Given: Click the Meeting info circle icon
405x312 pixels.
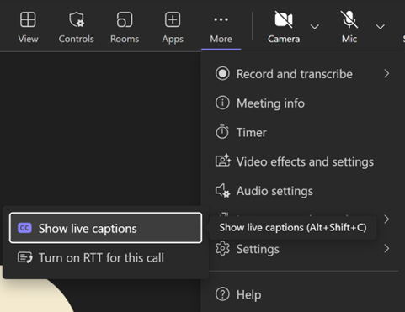Looking at the screenshot, I should pyautogui.click(x=222, y=103).
